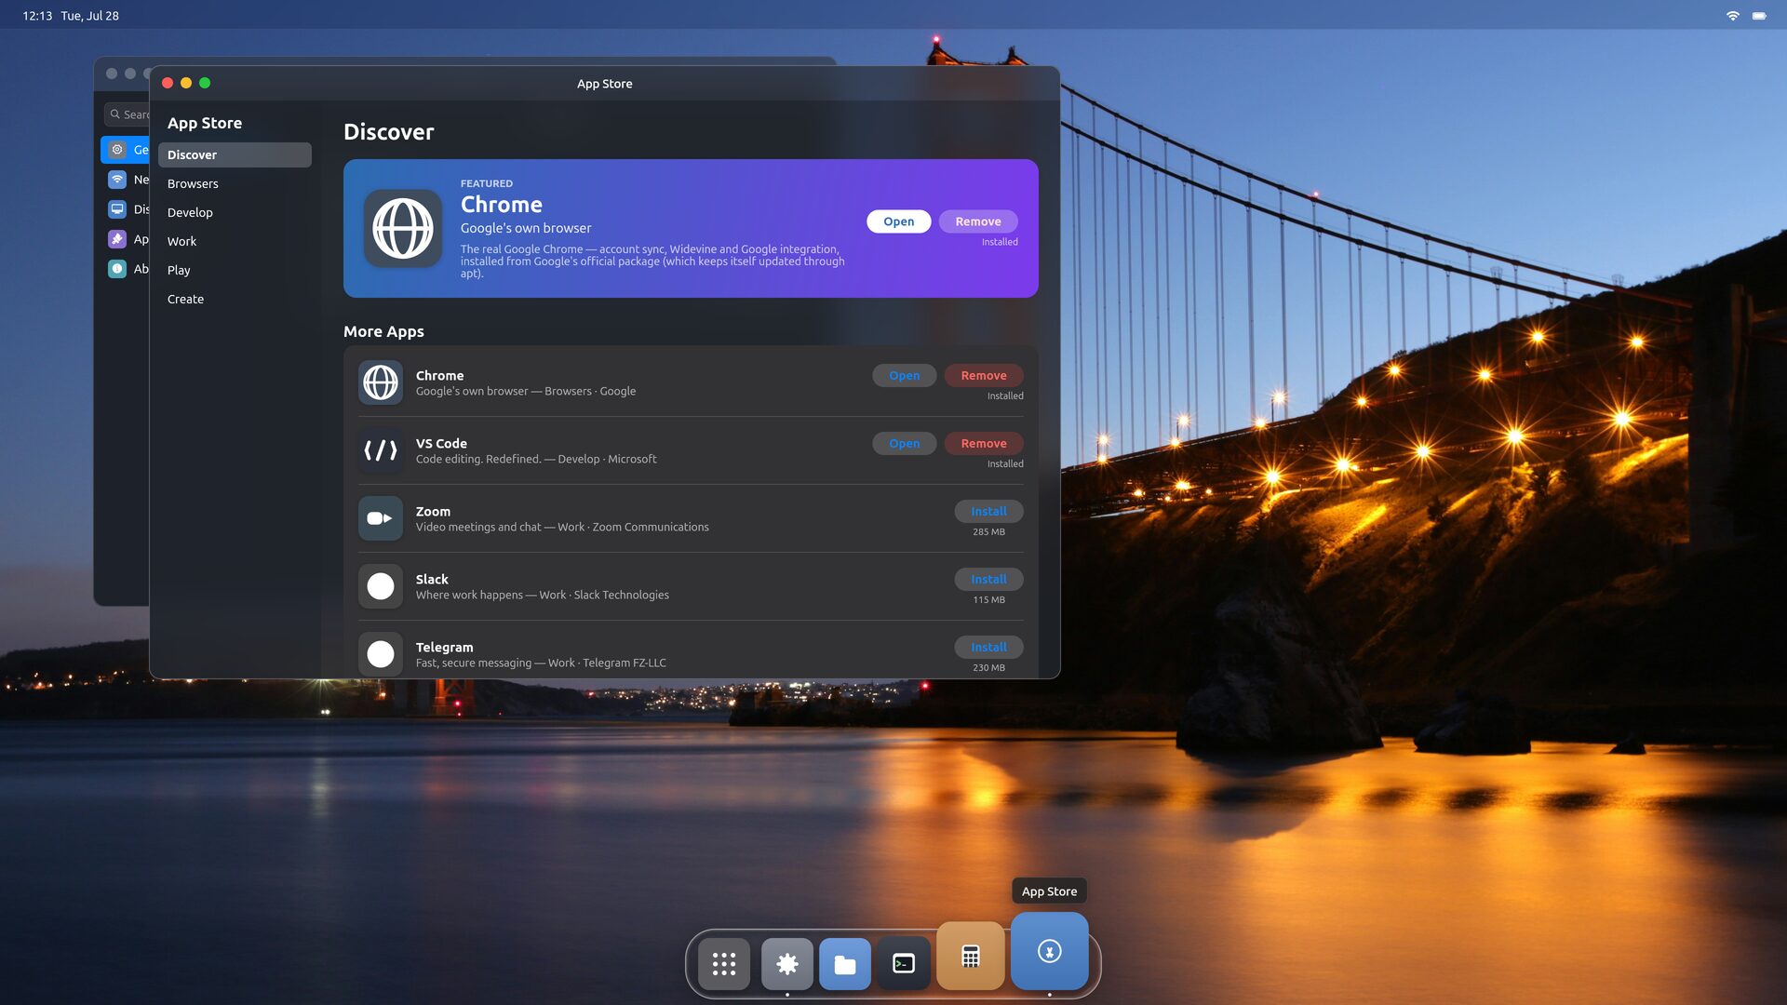This screenshot has height=1005, width=1787.
Task: Click the Chrome icon in More Apps list
Action: click(x=381, y=382)
